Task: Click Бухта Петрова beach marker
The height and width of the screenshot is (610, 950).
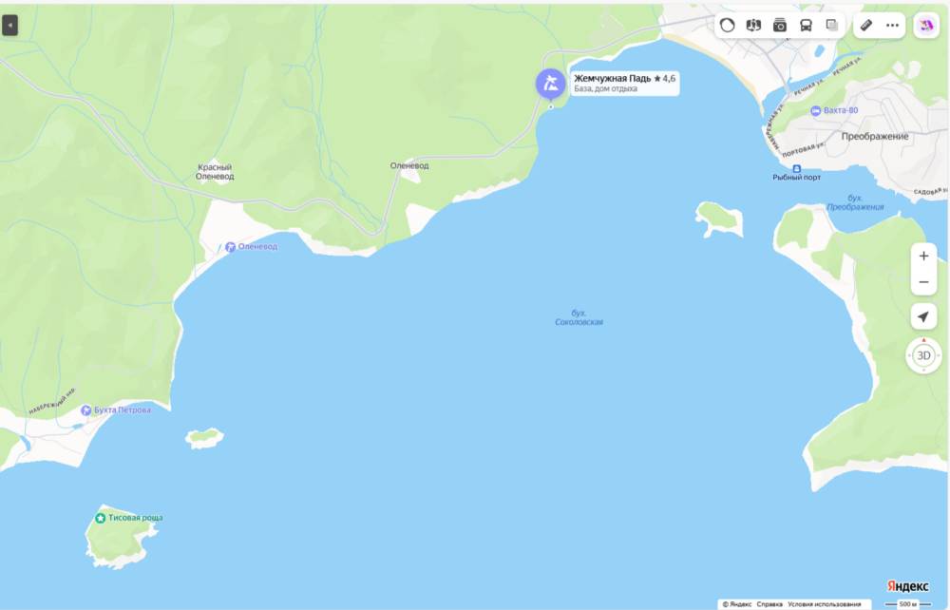Action: [x=86, y=410]
